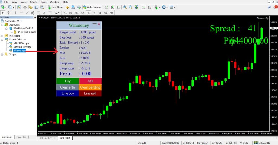
Task: Open the Profiles toolbar icon
Action: pos(10,7)
